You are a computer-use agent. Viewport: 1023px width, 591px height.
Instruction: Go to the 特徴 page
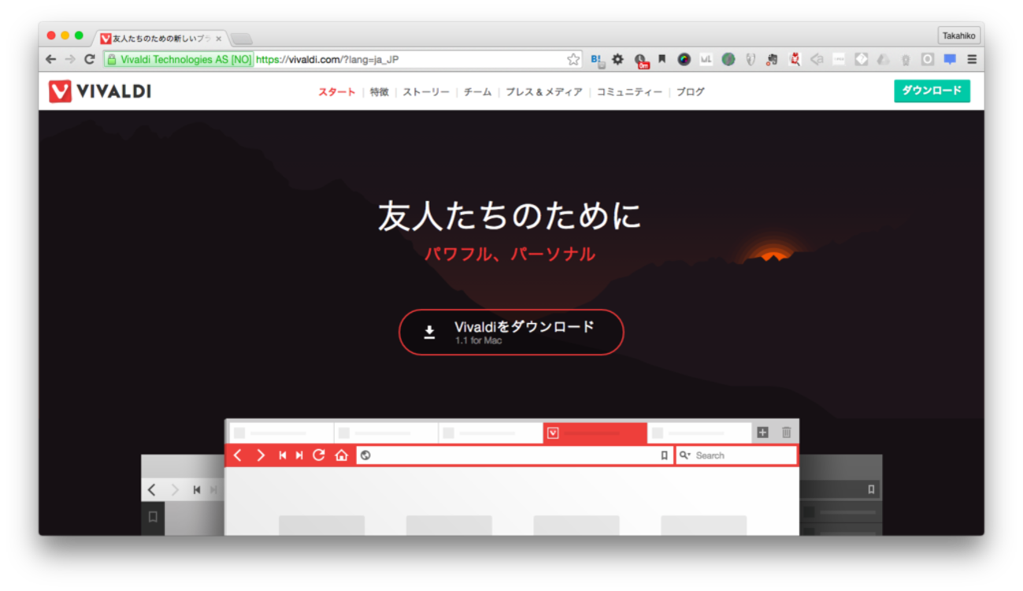point(380,92)
